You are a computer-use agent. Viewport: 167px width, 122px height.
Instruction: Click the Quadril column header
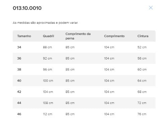(x=49, y=36)
